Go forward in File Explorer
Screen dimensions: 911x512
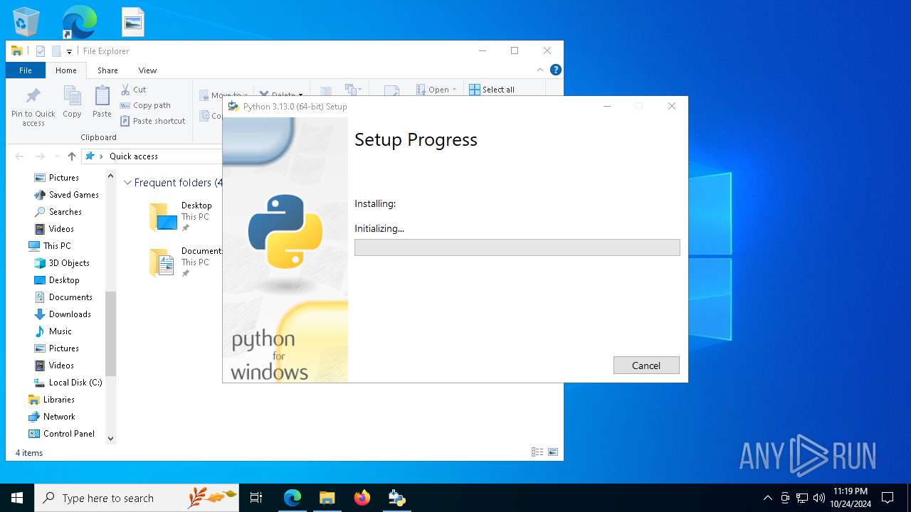coord(41,156)
